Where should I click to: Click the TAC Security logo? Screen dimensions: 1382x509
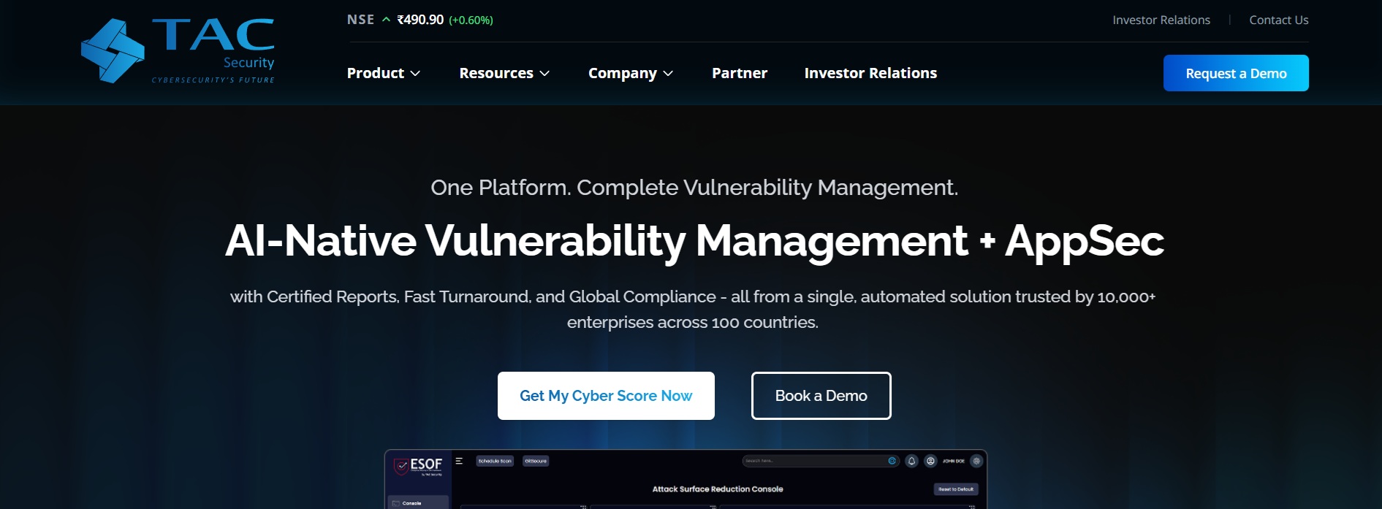click(178, 50)
